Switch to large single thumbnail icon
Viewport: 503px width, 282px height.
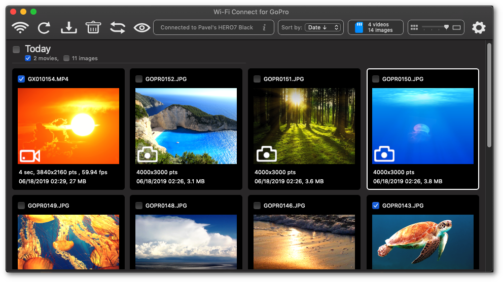pos(456,27)
